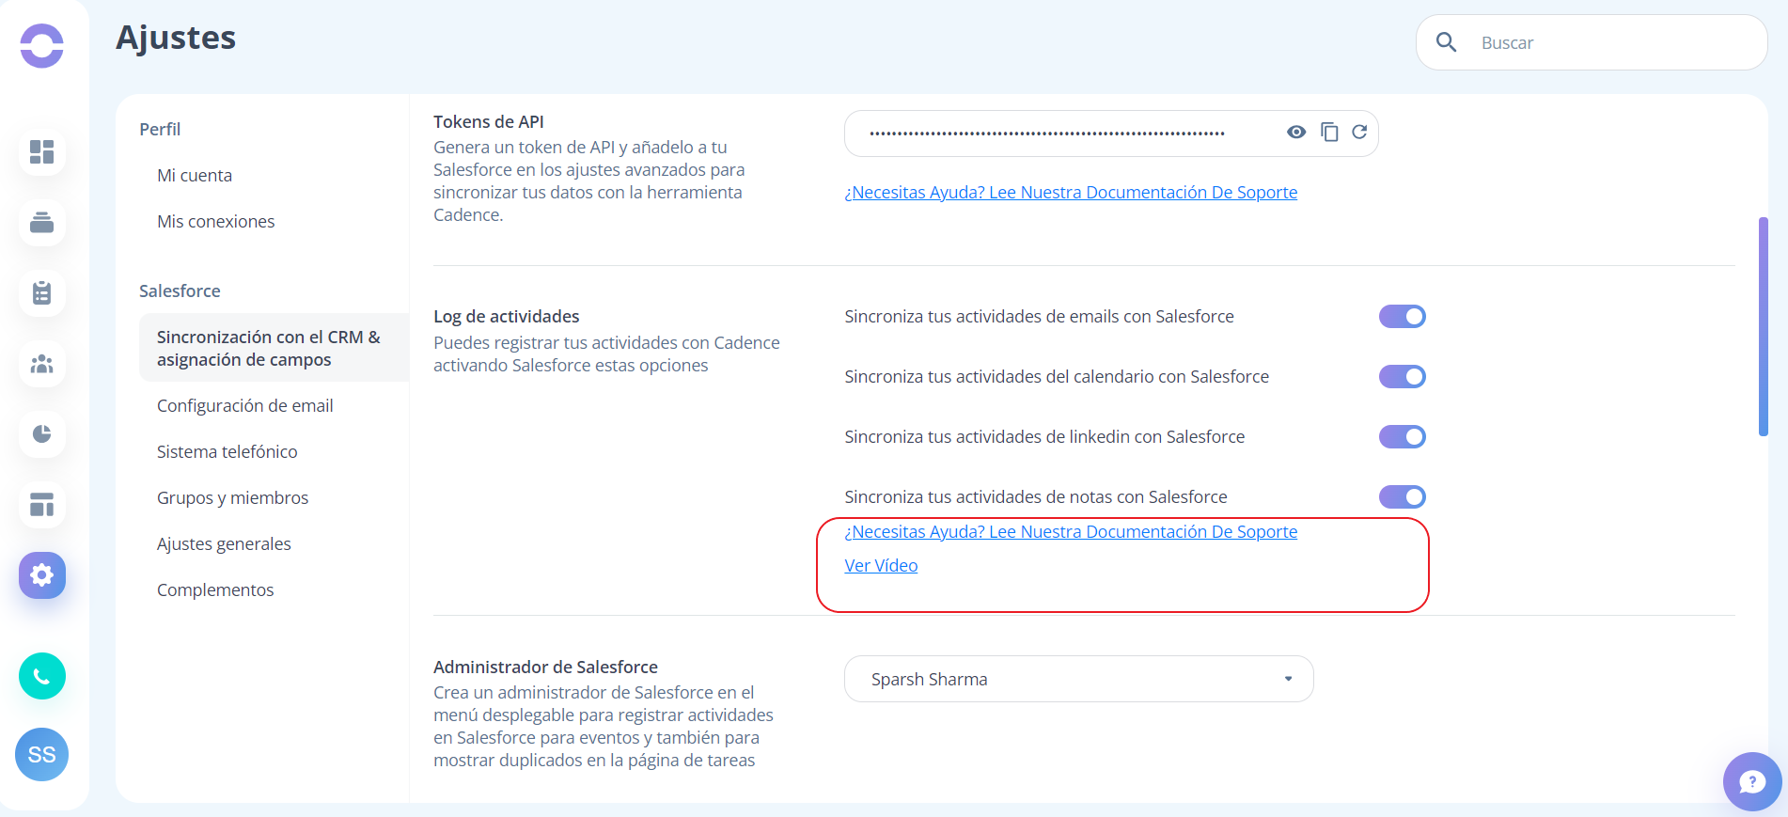The width and height of the screenshot is (1788, 817).
Task: Toggle calendar activities sync with Salesforce
Action: point(1403,377)
